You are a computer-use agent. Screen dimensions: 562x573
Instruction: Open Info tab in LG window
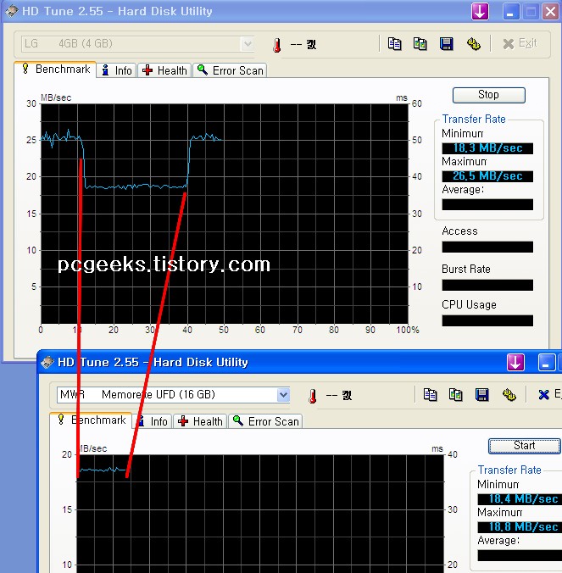click(117, 70)
